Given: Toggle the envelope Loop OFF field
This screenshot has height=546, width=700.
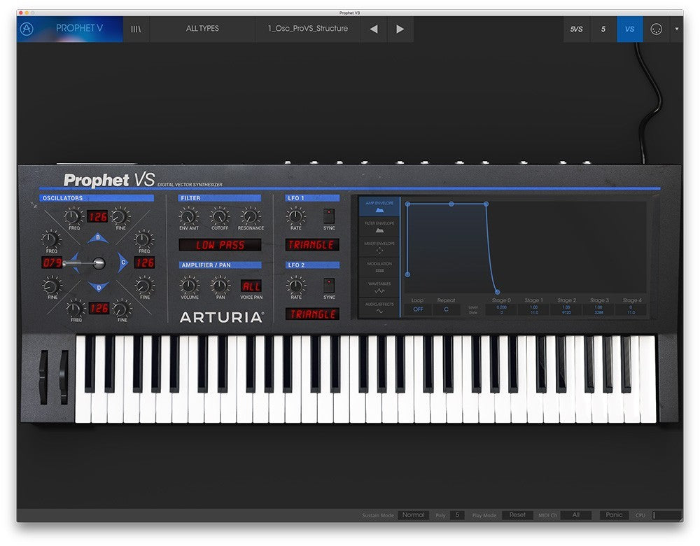Looking at the screenshot, I should (x=418, y=309).
